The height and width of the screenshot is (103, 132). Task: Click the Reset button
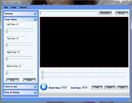click(29, 80)
